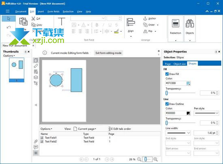
Task: Click the fill color hex input field
Action: (x=176, y=83)
